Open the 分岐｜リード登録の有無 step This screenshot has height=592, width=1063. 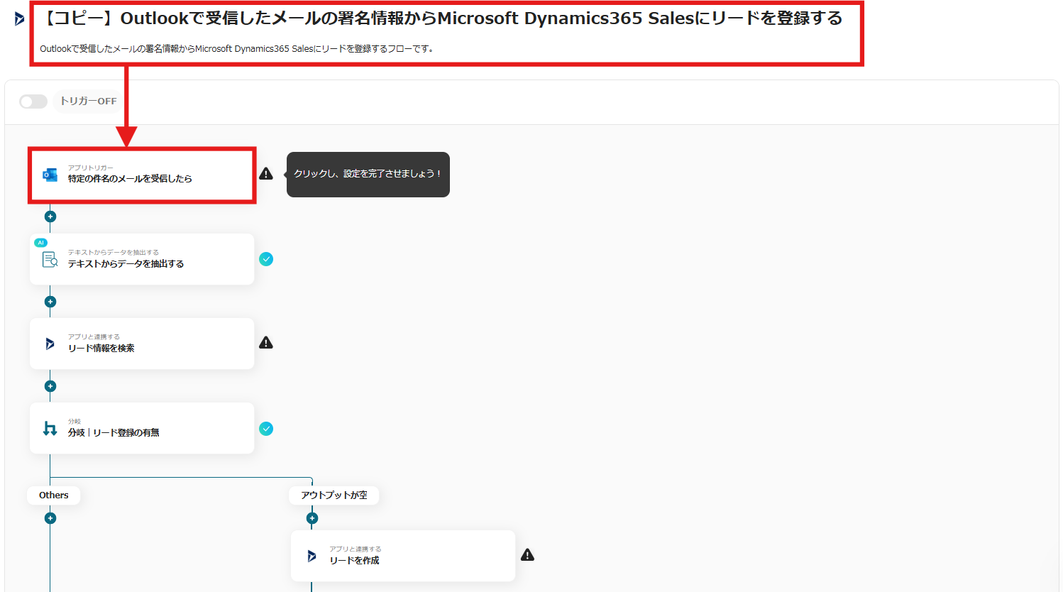(142, 428)
